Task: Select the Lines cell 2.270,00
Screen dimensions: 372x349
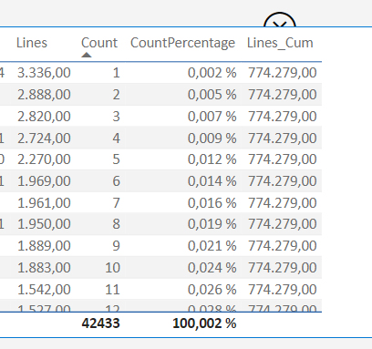Action: pyautogui.click(x=44, y=159)
